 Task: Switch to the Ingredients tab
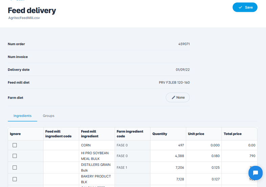22,116
